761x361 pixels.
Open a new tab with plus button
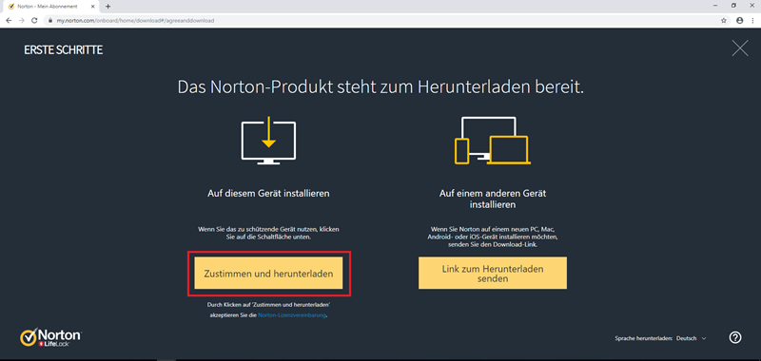(x=107, y=7)
